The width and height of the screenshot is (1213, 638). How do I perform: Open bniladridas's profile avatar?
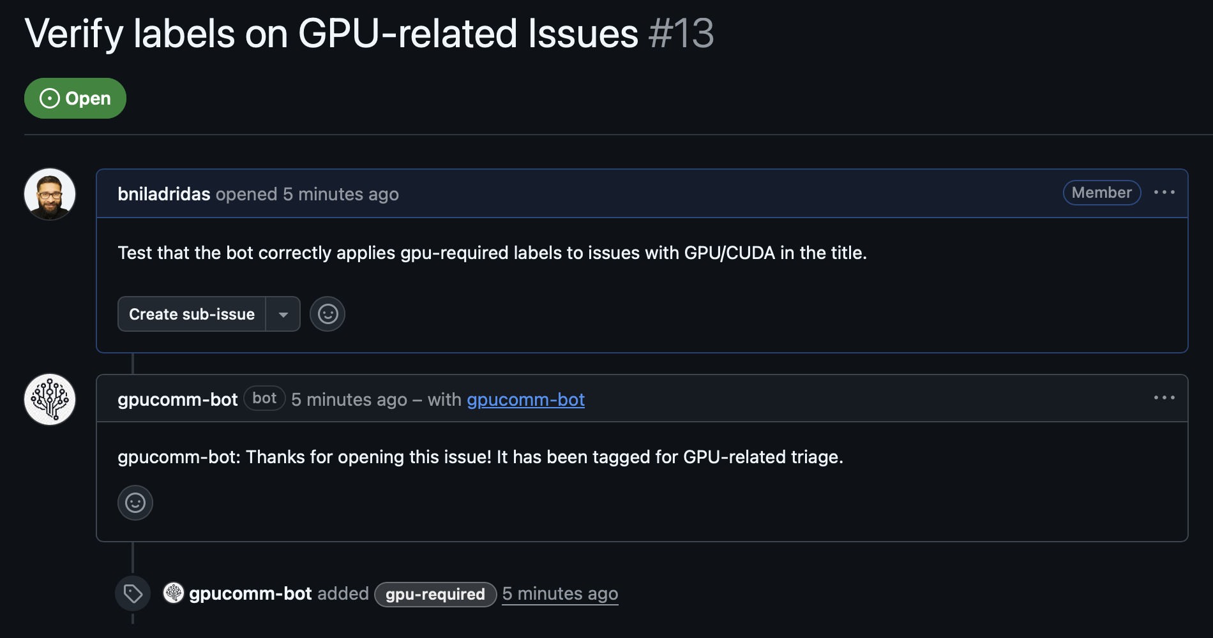coord(50,195)
